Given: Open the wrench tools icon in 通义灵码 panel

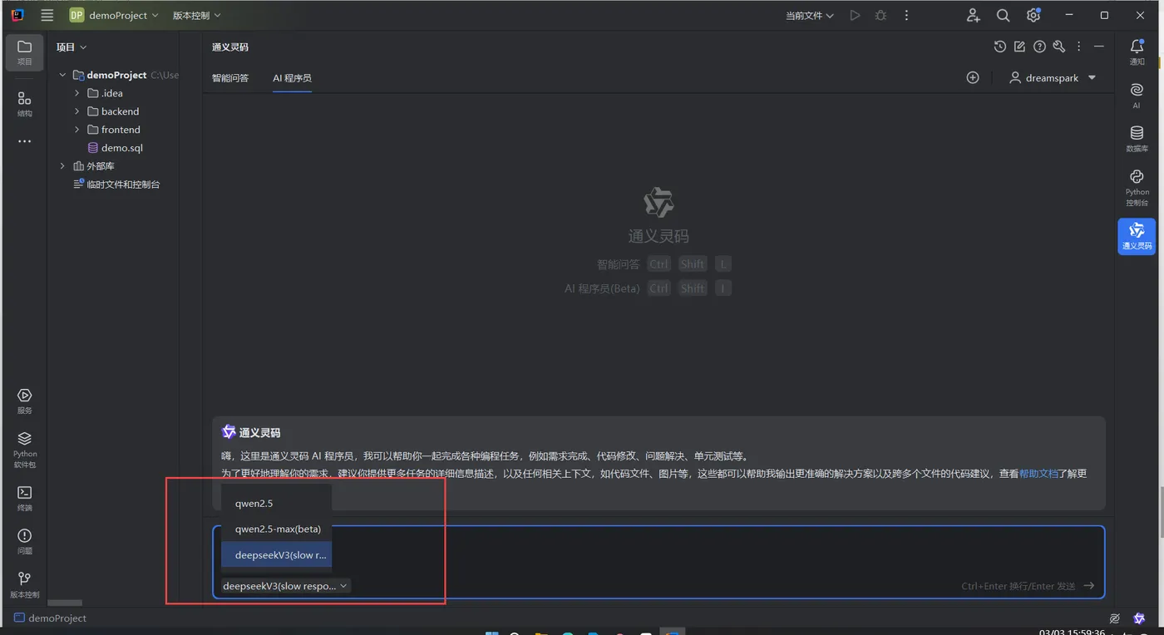Looking at the screenshot, I should click(x=1058, y=47).
